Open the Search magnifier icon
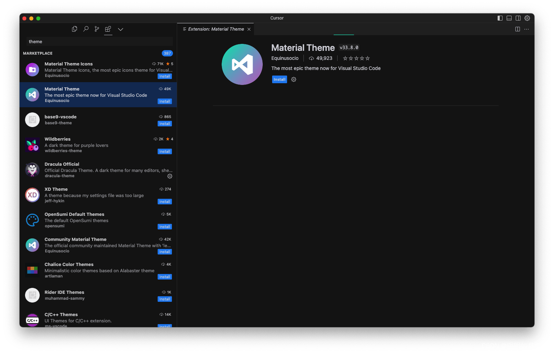554x353 pixels. click(x=86, y=29)
